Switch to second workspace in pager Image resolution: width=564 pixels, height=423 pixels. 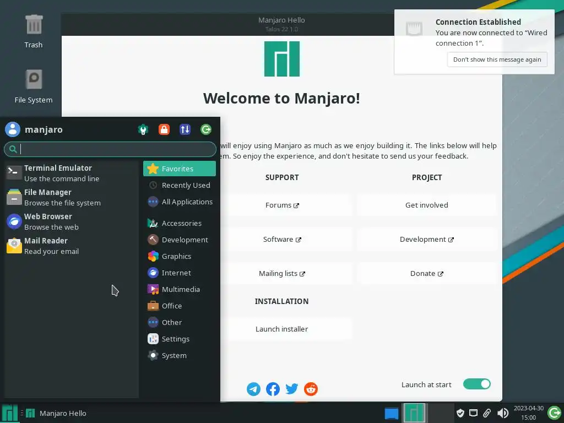(441, 413)
